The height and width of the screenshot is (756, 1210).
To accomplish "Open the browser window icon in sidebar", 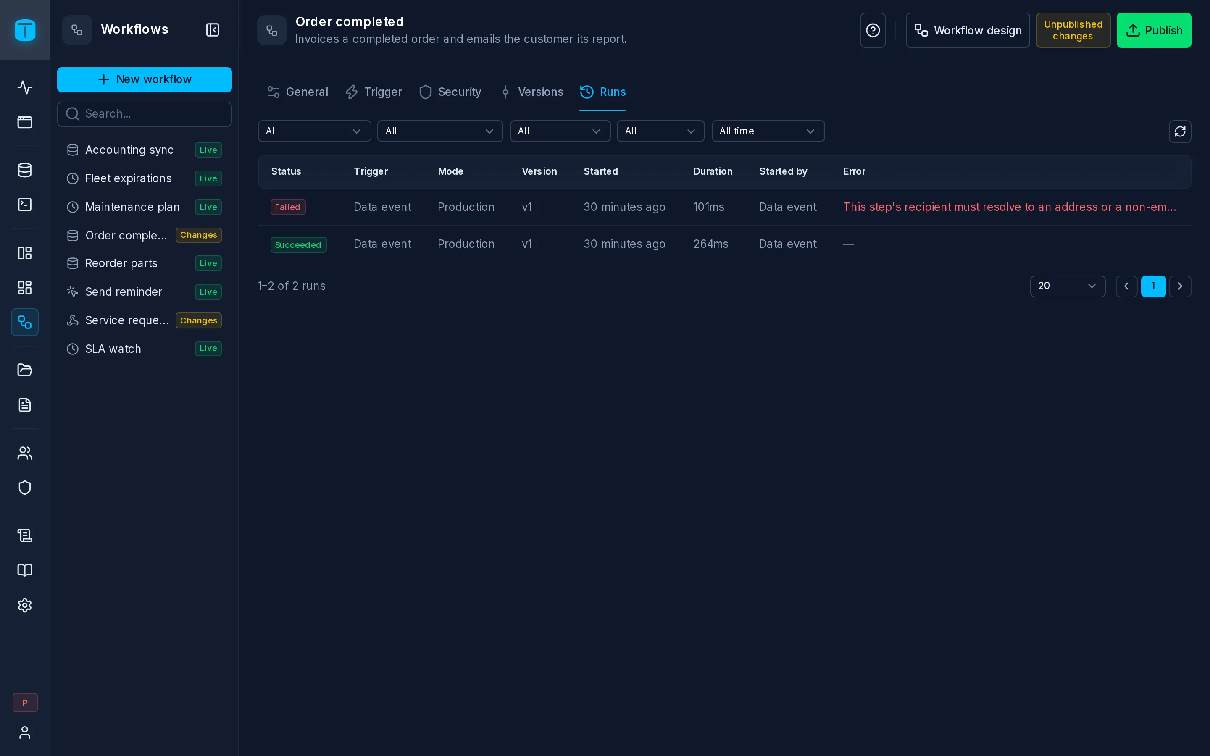I will pyautogui.click(x=24, y=122).
